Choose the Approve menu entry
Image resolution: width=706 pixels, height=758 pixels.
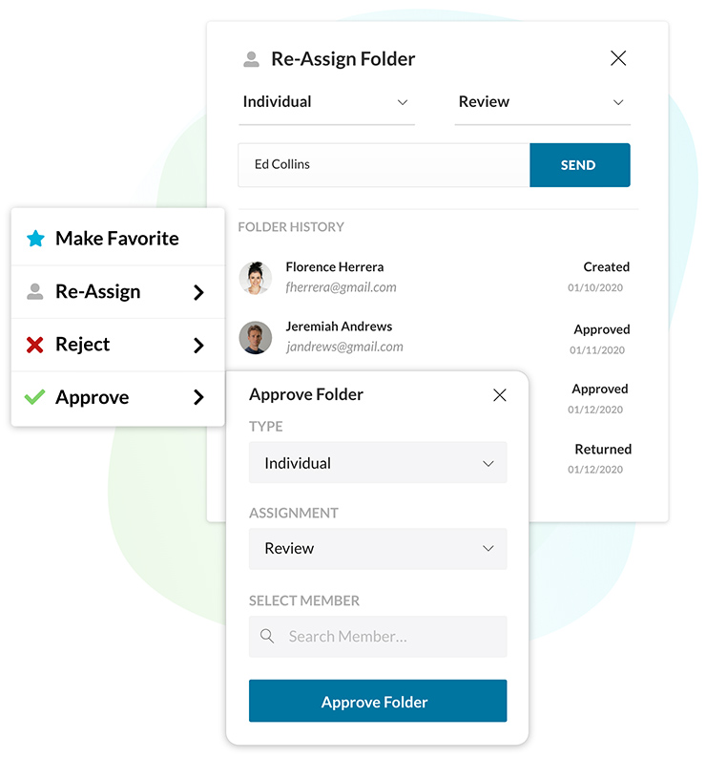[93, 397]
